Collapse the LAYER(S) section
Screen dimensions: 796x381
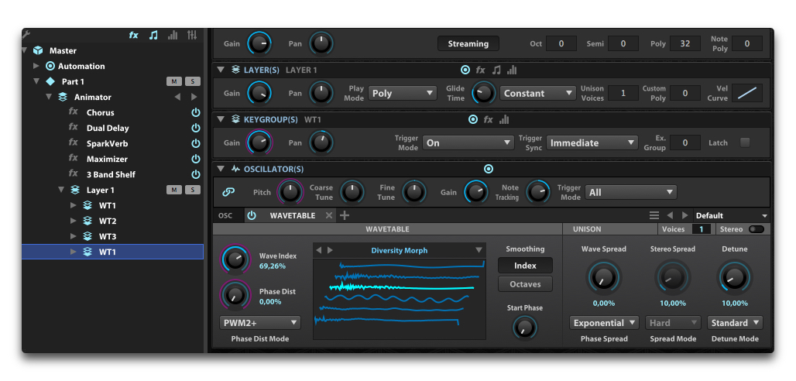(x=221, y=70)
